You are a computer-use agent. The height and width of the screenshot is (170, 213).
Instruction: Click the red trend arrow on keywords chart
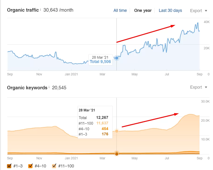pyautogui.click(x=150, y=120)
